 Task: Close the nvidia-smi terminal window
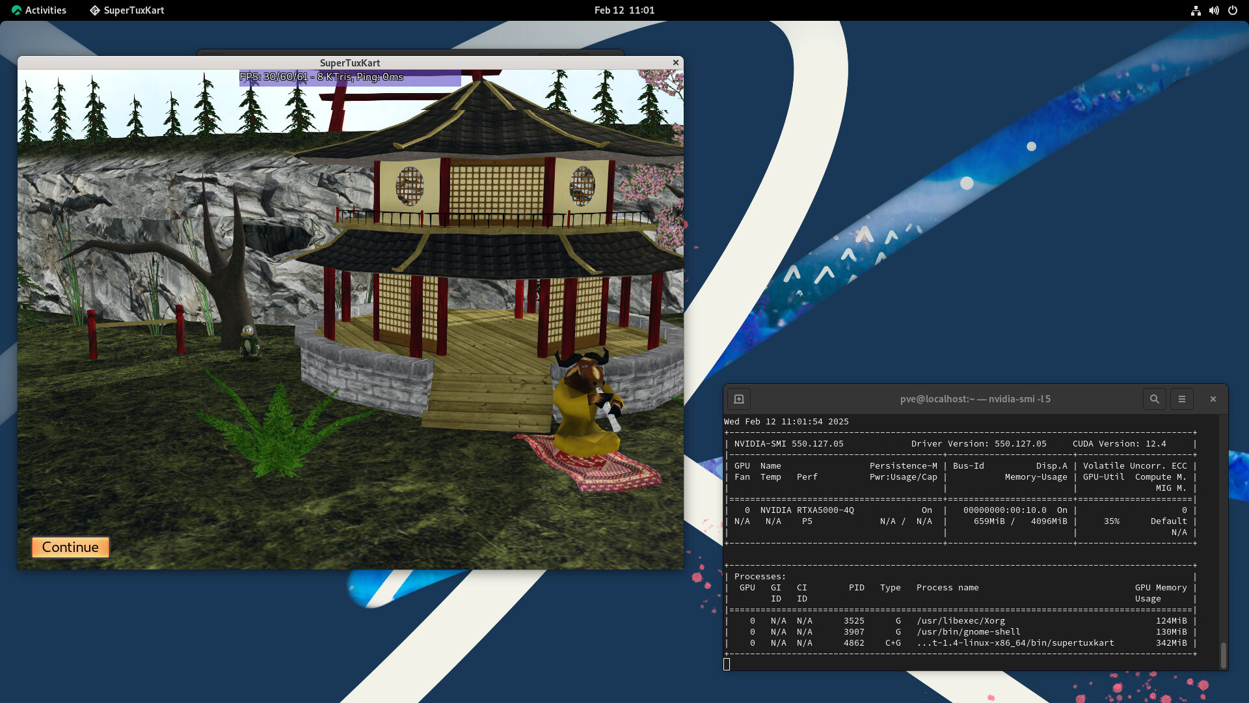tap(1213, 399)
